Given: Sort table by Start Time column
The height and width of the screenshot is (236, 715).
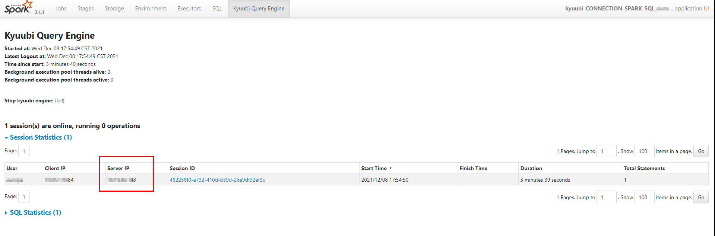Looking at the screenshot, I should pos(374,168).
